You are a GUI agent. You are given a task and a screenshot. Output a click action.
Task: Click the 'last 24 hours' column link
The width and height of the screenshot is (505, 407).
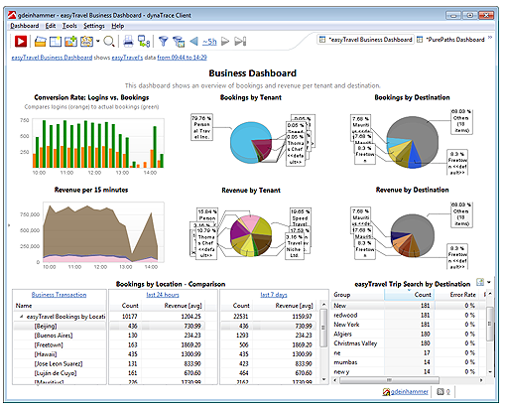(163, 295)
